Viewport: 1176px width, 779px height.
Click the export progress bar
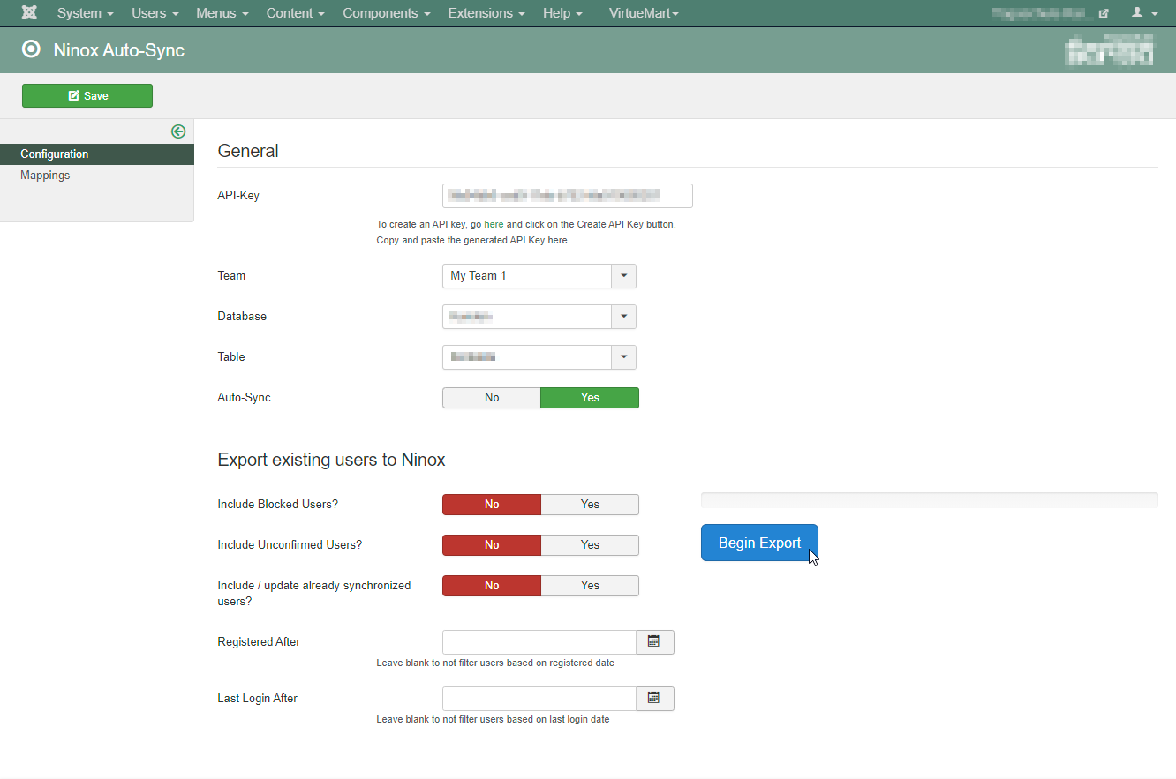pos(929,500)
